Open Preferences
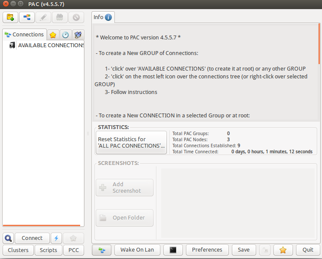Image resolution: width=322 pixels, height=259 pixels. point(207,250)
